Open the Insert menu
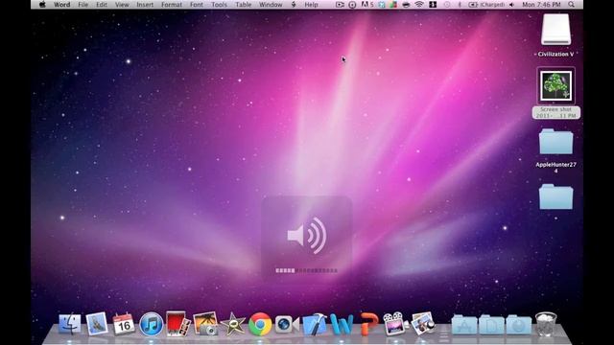 145,5
